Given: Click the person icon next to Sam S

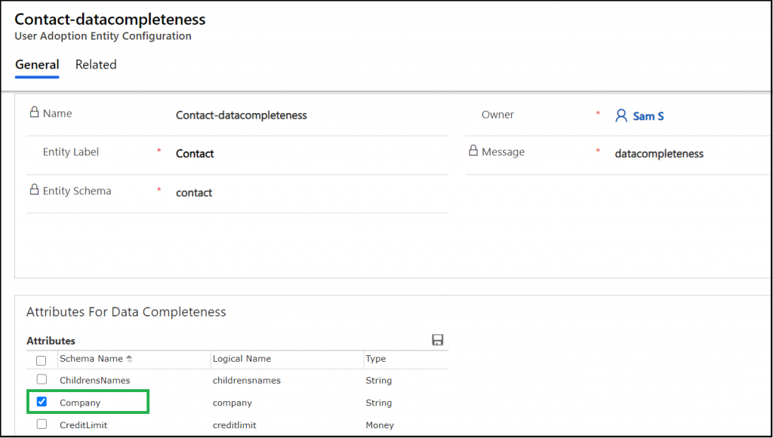Looking at the screenshot, I should click(621, 115).
